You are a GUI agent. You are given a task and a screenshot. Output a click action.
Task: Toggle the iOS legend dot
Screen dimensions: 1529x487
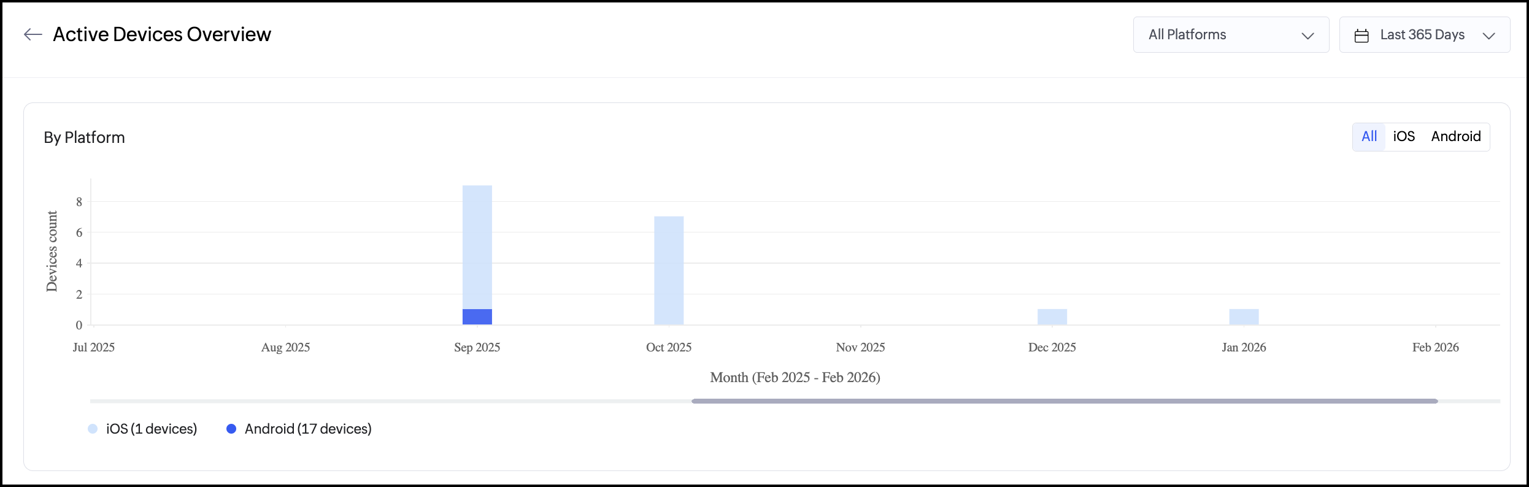coord(93,429)
